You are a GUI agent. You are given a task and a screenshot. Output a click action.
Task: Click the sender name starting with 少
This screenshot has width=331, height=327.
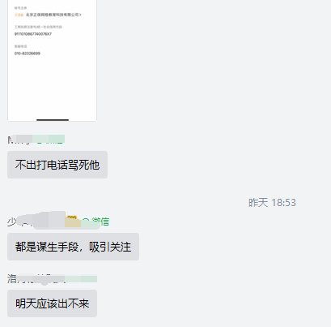(36, 222)
